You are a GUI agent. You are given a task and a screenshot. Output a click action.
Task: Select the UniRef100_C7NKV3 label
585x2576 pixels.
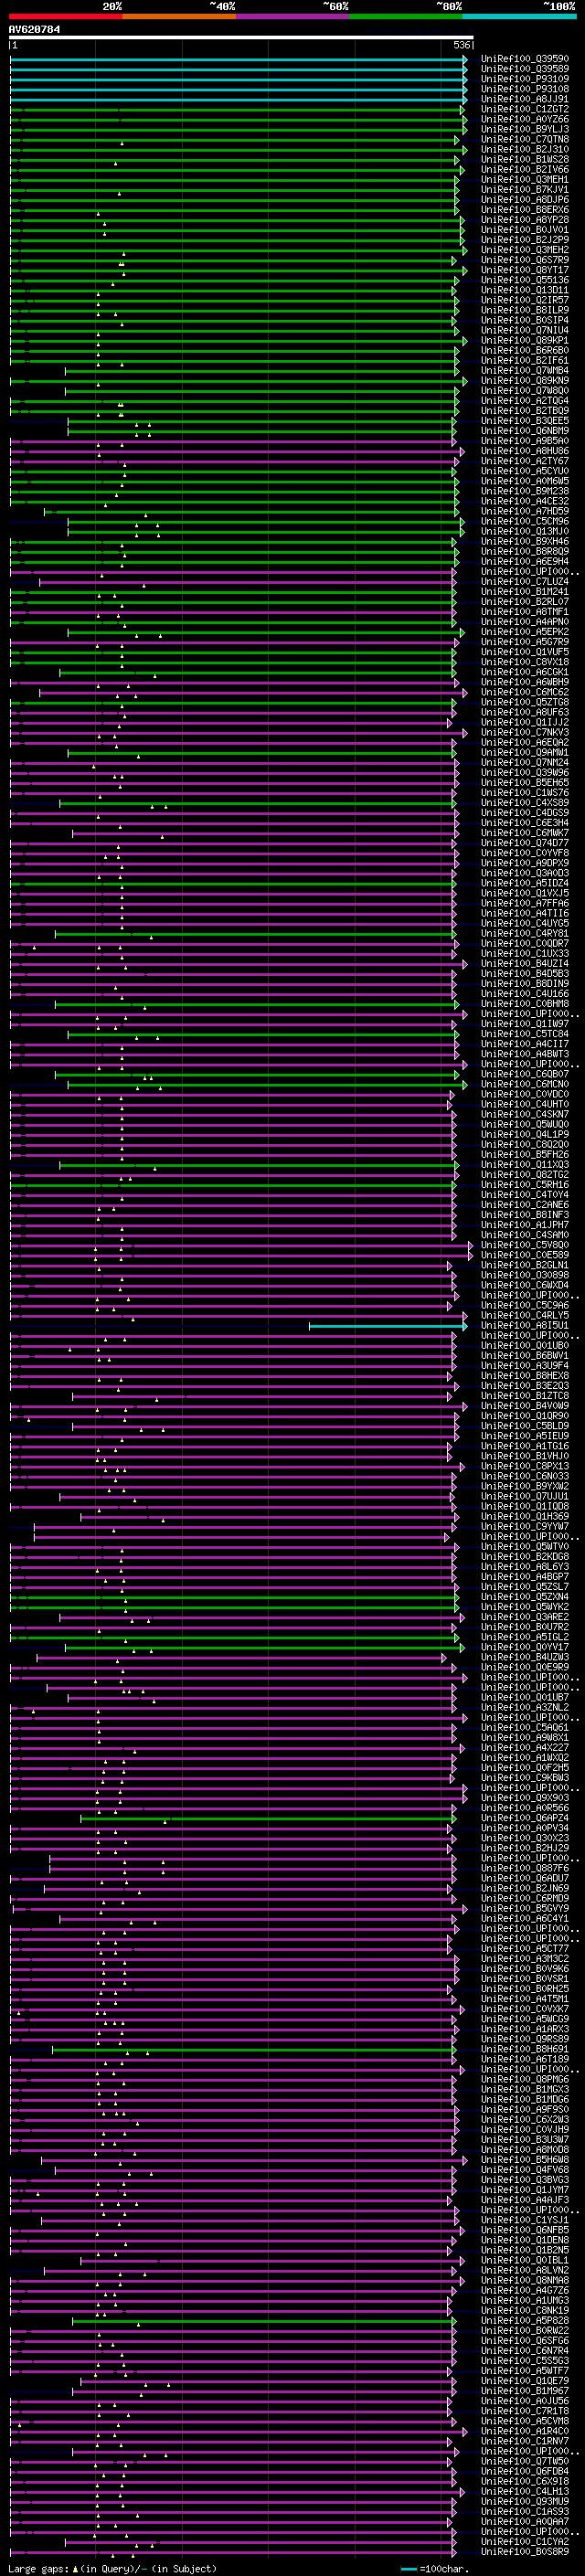524,733
